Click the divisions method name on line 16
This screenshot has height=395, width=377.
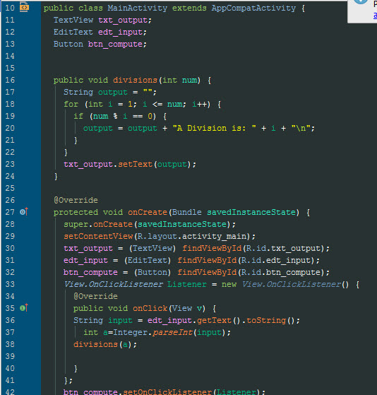(x=135, y=80)
